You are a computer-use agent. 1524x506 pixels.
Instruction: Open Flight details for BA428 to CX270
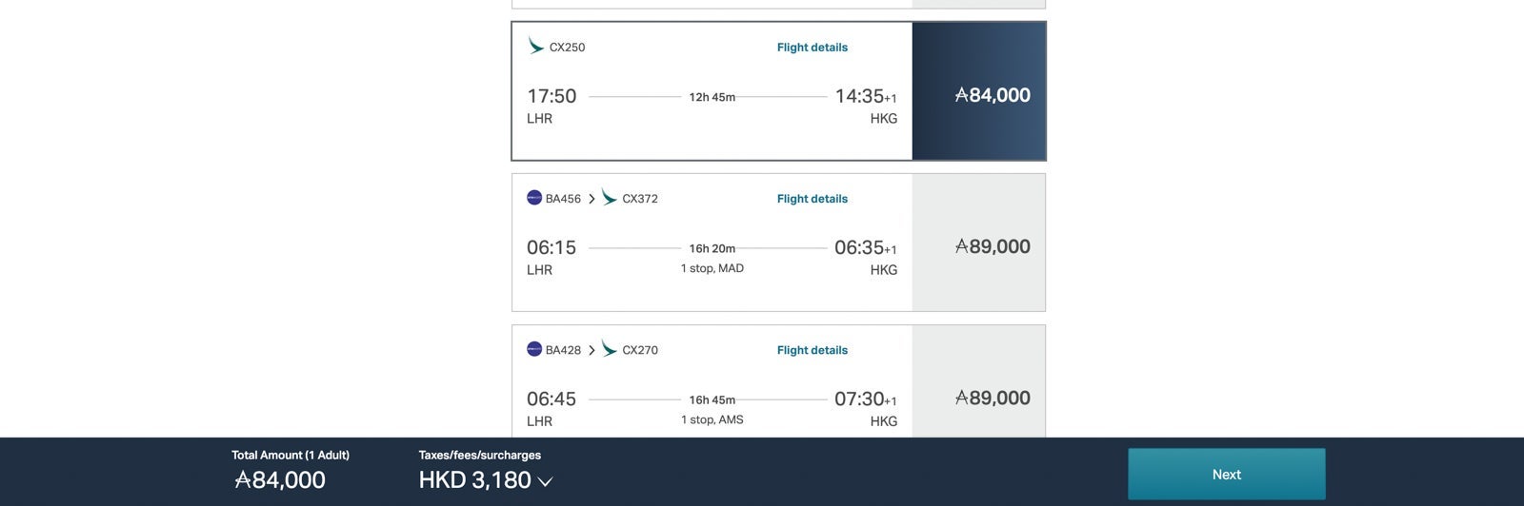point(812,350)
